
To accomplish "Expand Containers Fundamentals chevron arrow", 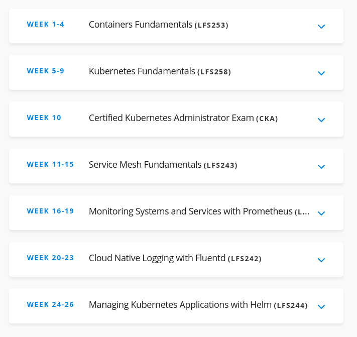I will (321, 27).
